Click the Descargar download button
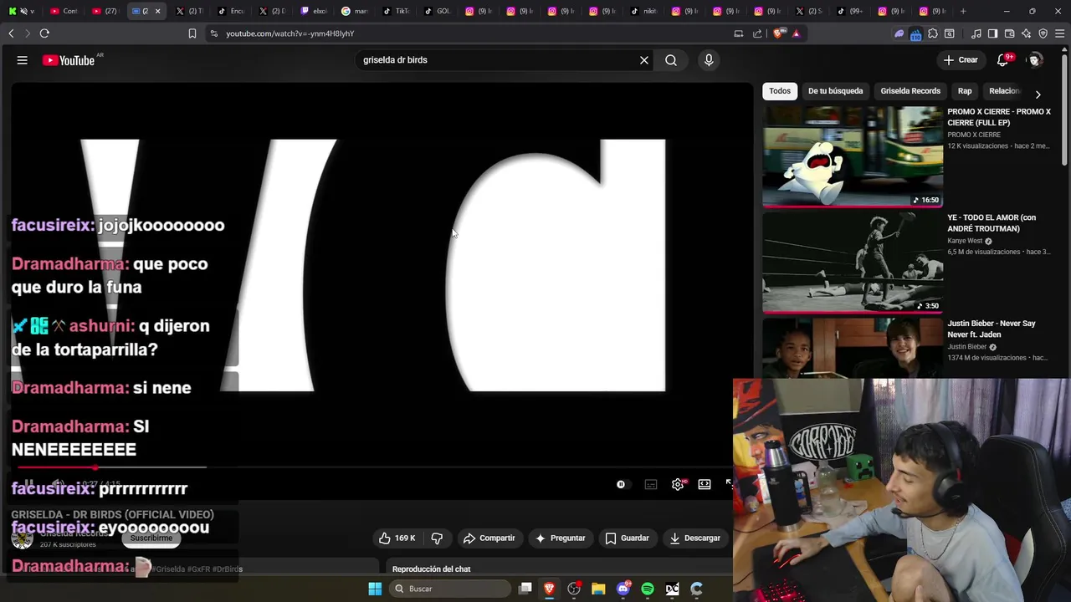The image size is (1071, 602). point(694,538)
